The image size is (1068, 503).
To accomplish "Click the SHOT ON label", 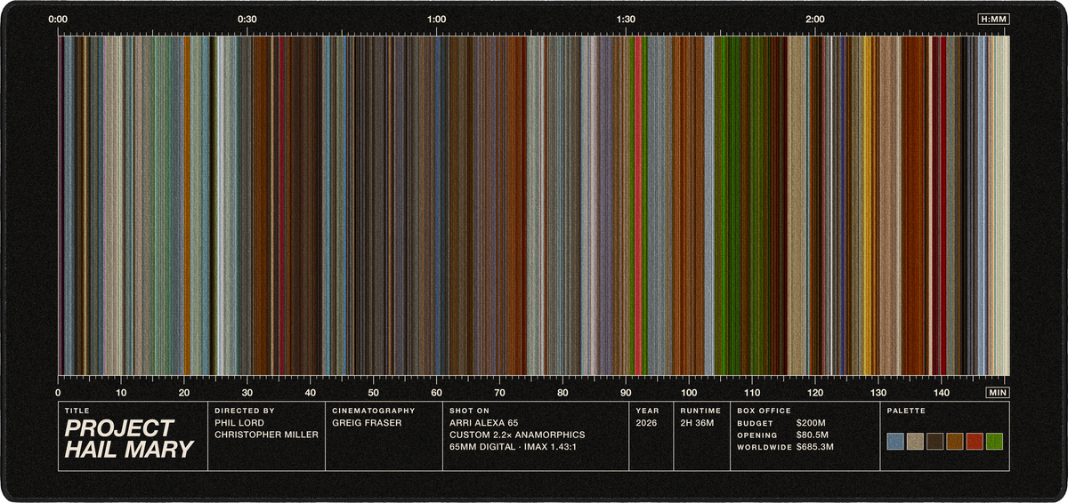I will [x=470, y=411].
